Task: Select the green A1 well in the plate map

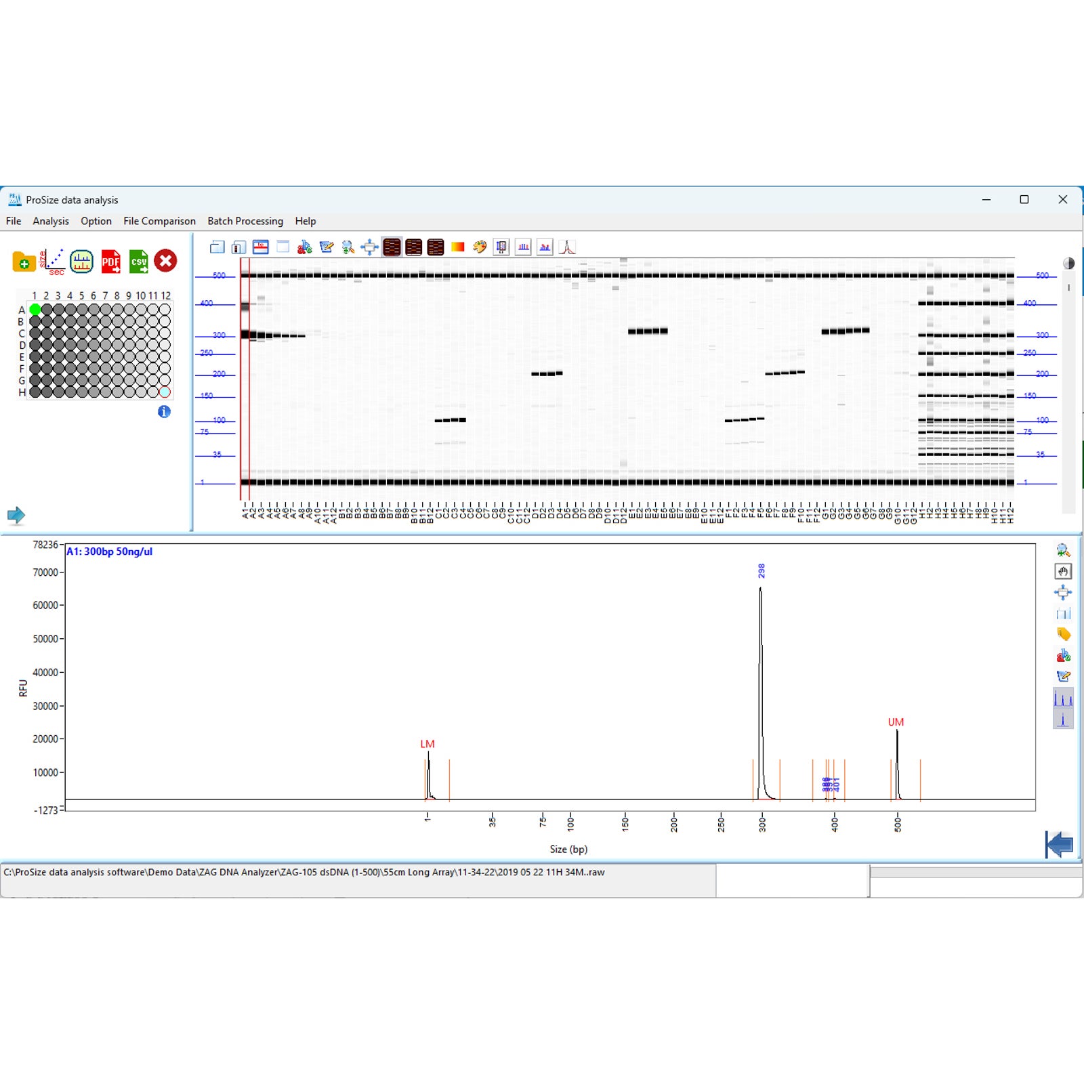Action: [x=35, y=310]
